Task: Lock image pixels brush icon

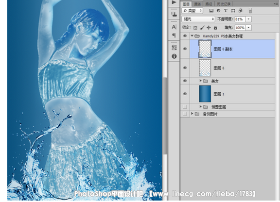Action: 202,28
